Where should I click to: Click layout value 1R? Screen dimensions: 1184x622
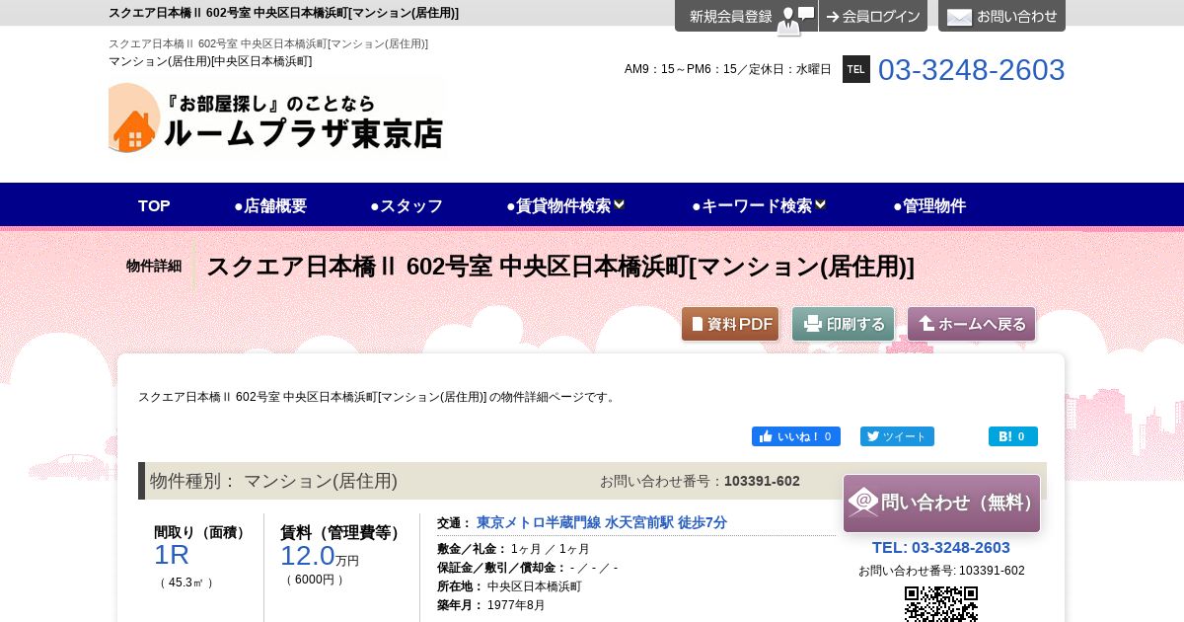pyautogui.click(x=172, y=555)
